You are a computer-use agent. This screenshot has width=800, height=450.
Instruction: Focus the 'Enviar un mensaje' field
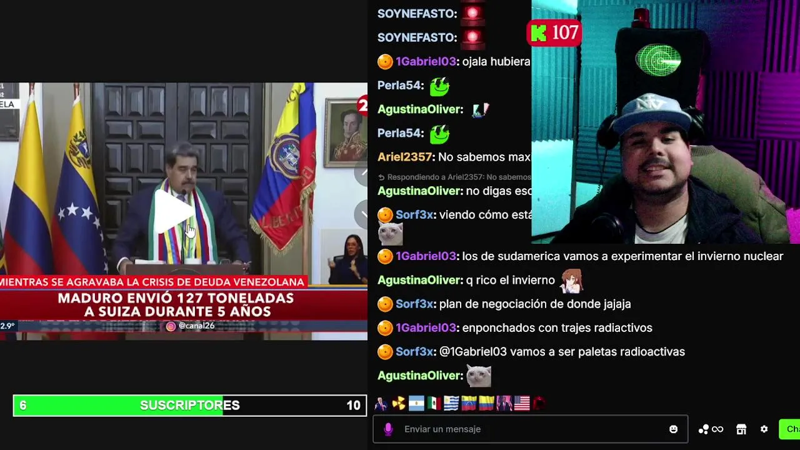[530, 429]
